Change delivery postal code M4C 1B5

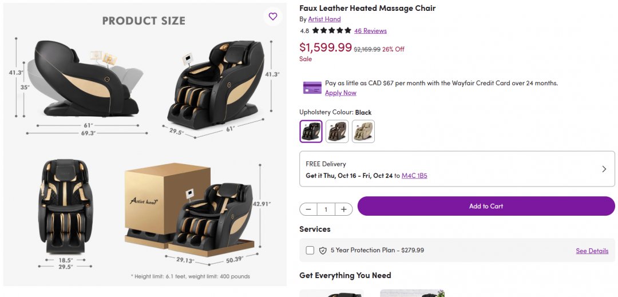[414, 176]
